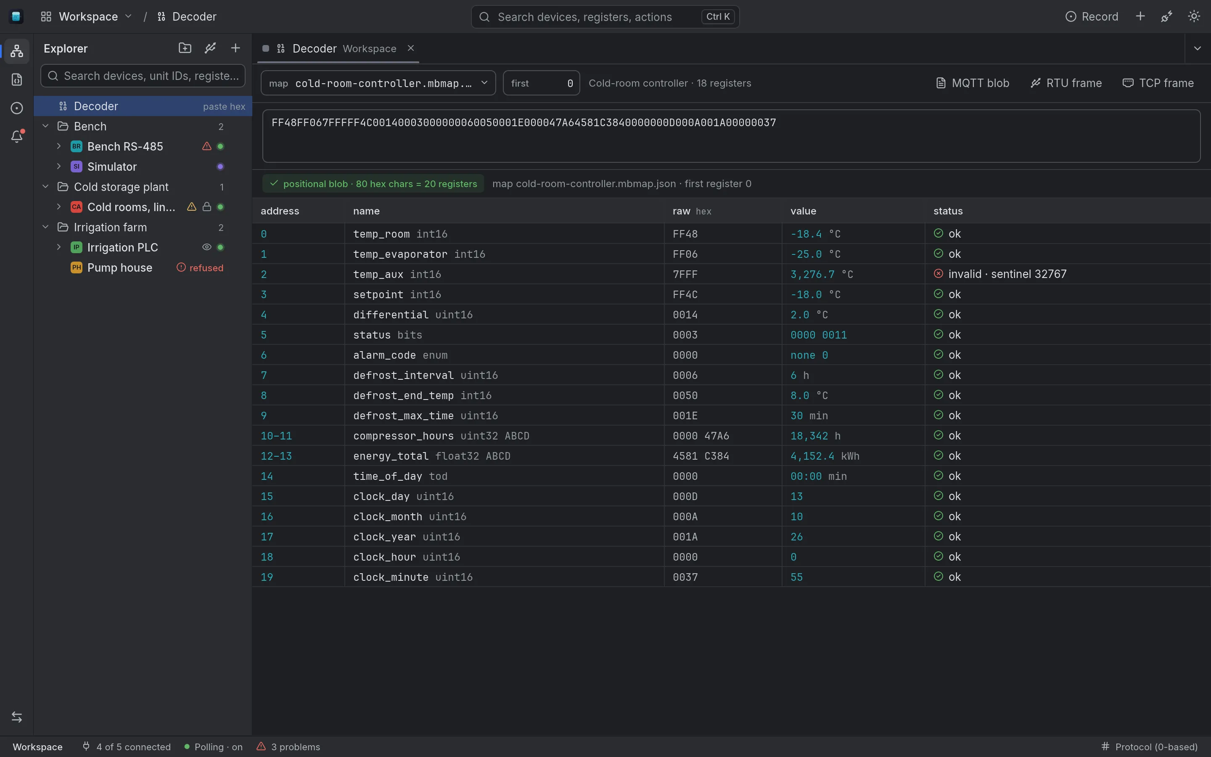Screen dimensions: 1211x757
Task: Add new item with Explorer plus icon
Action: 235,48
